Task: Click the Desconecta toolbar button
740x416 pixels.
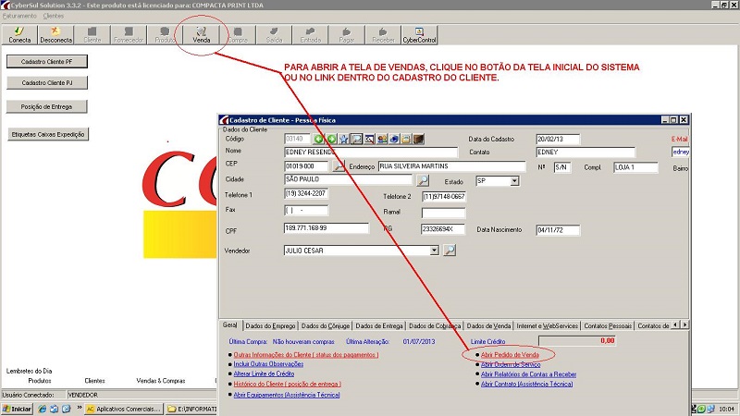Action: pos(55,35)
